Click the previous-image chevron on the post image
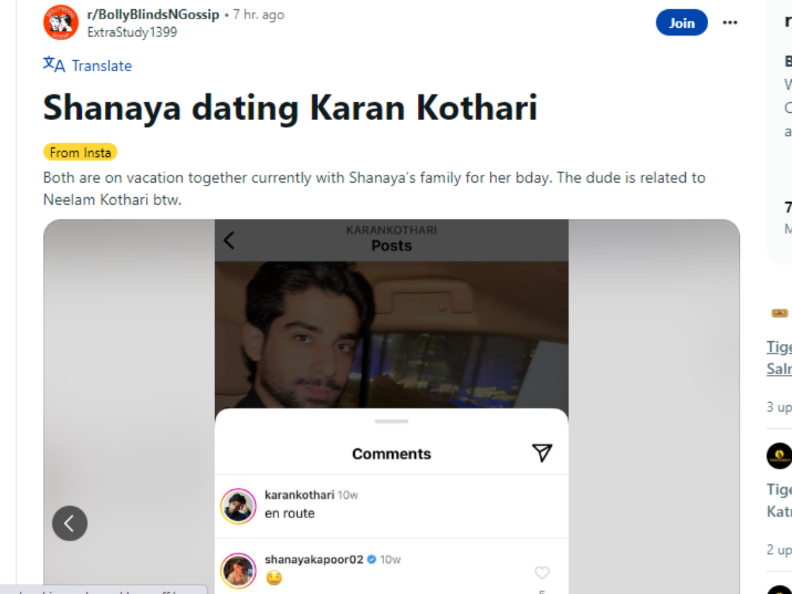This screenshot has height=594, width=792. pyautogui.click(x=69, y=523)
